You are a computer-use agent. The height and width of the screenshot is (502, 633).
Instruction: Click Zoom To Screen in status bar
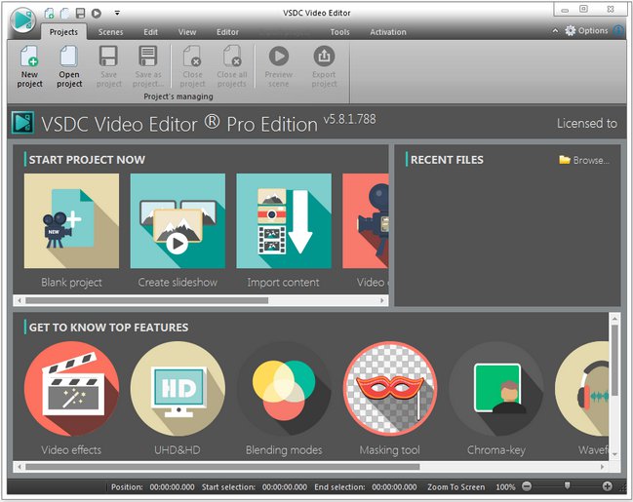coord(456,487)
